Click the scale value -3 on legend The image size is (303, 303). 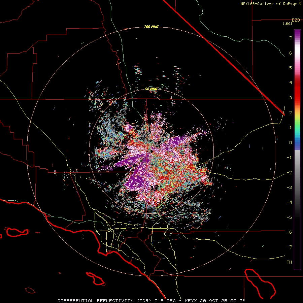click(x=289, y=188)
